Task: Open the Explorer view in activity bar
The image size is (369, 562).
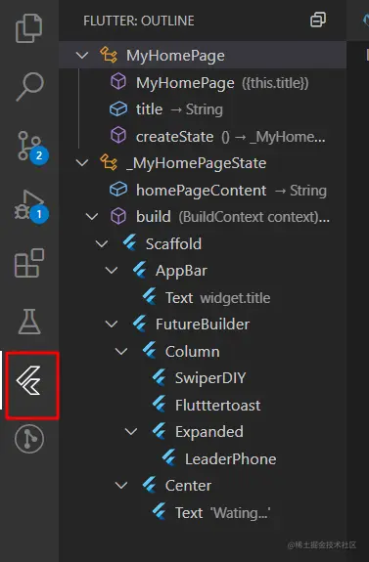Action: click(x=28, y=28)
